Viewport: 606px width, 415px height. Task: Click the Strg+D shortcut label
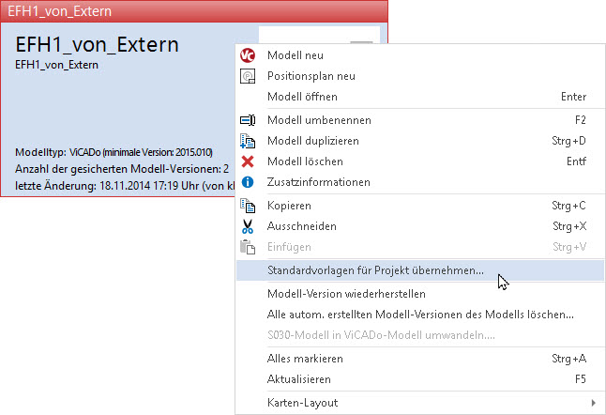coord(568,141)
